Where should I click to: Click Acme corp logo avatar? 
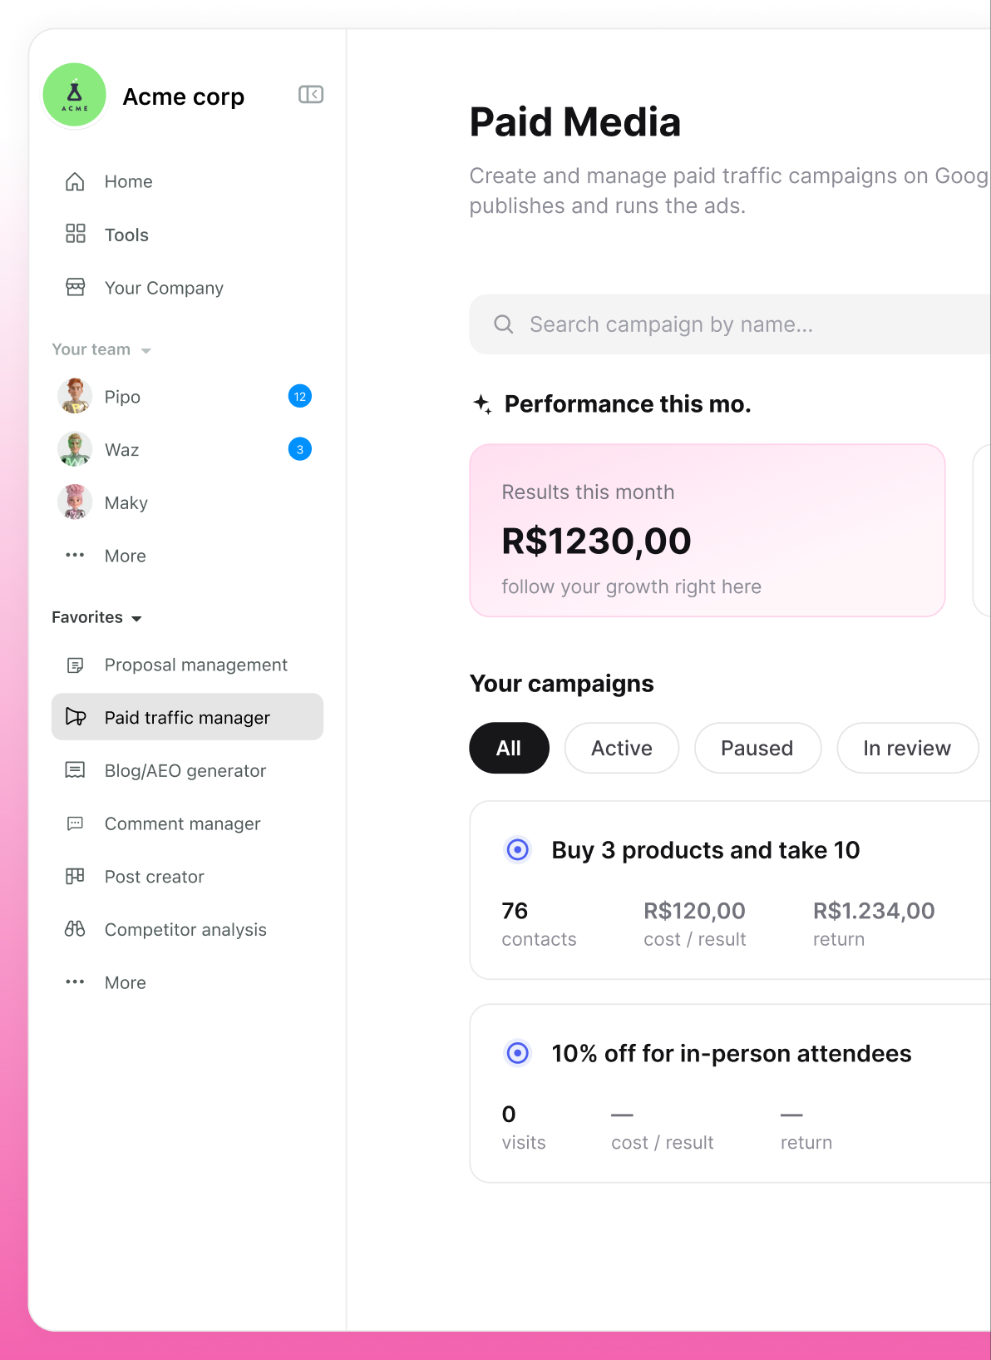75,95
